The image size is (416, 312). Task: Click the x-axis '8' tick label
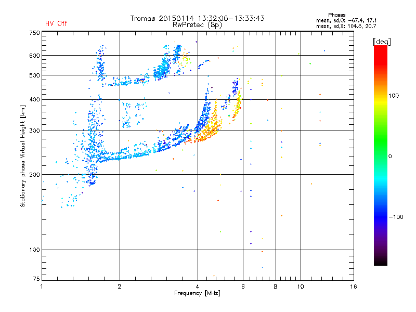tap(276, 287)
